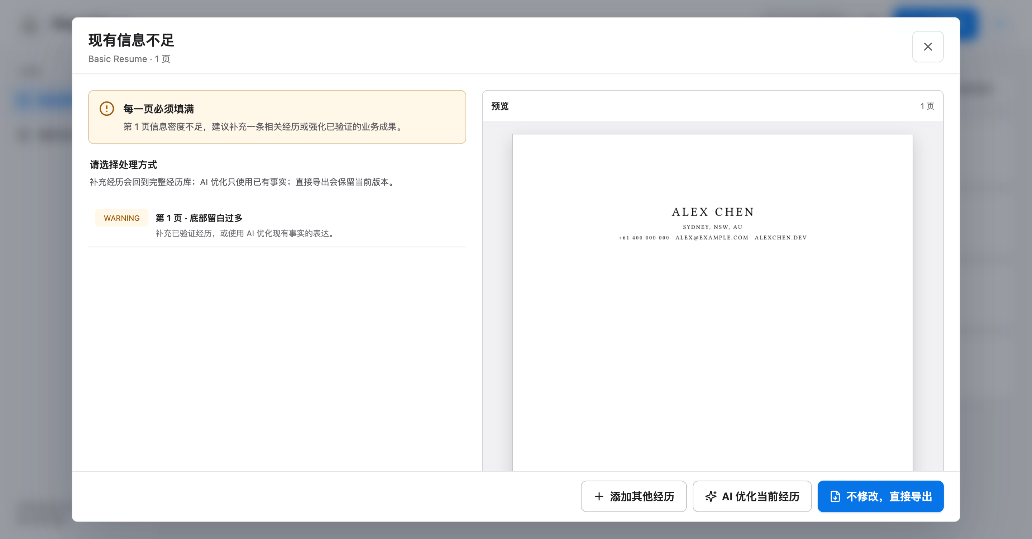Click the 请选择处理方式 heading

click(123, 165)
